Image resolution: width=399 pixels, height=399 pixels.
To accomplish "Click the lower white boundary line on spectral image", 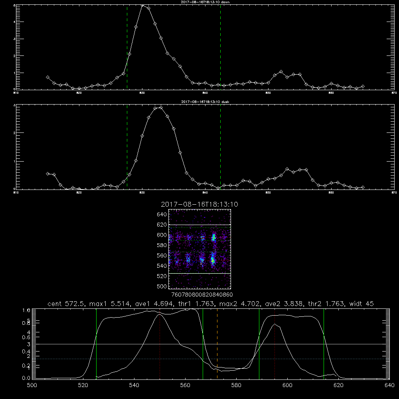I will click(200, 273).
